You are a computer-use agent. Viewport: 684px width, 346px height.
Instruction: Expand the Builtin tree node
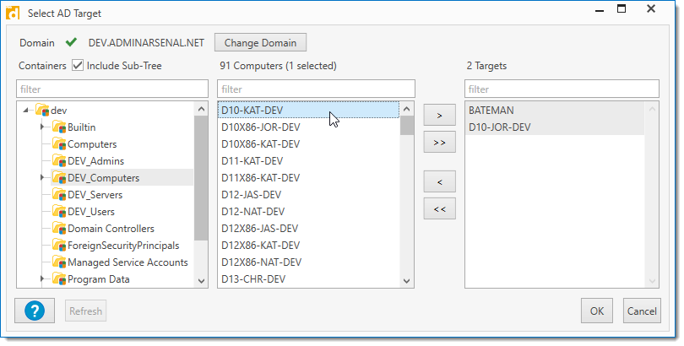[42, 127]
